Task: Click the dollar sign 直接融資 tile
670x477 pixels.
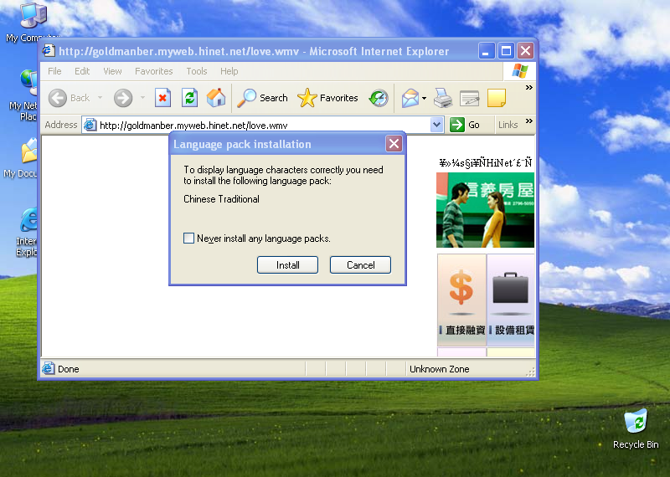Action: pos(461,300)
